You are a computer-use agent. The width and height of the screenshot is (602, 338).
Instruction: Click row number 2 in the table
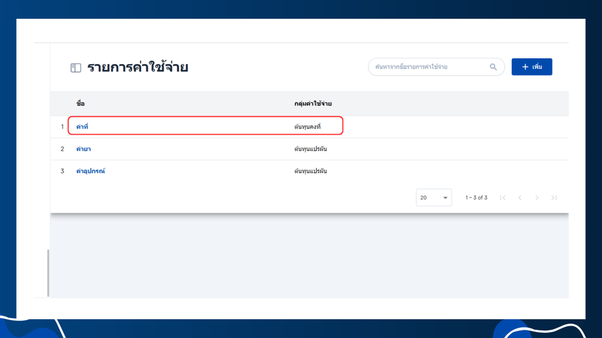point(62,149)
